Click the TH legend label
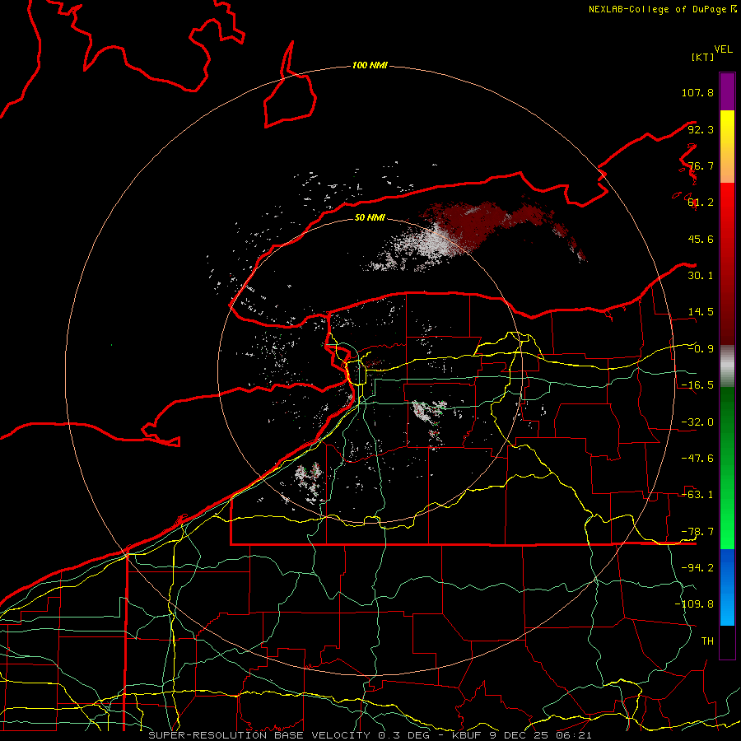Screen dimensions: 741x741 click(x=707, y=641)
